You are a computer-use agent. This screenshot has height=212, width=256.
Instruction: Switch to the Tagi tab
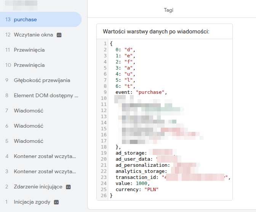pyautogui.click(x=168, y=10)
